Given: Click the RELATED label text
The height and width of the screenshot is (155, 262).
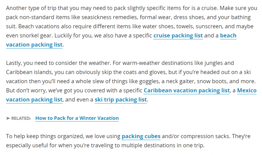Looking at the screenshot, I should pos(21,118).
